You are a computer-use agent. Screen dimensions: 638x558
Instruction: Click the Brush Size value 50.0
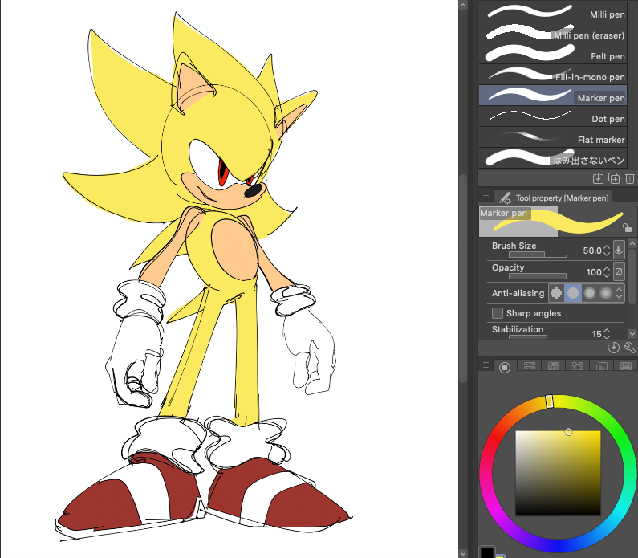coord(592,250)
